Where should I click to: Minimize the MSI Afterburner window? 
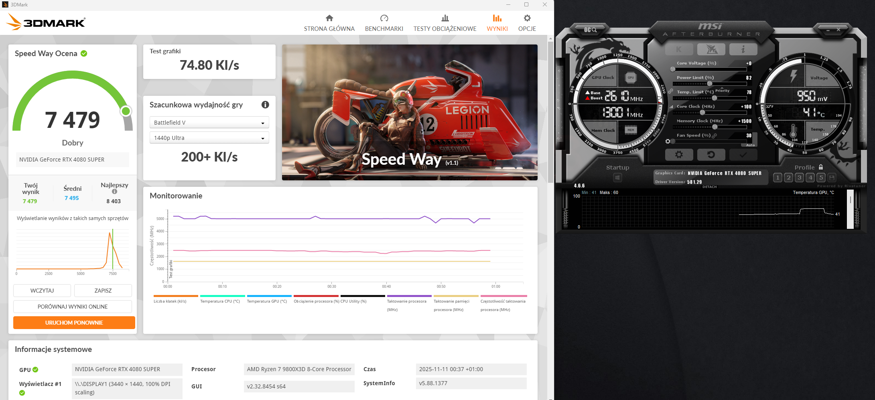(828, 30)
